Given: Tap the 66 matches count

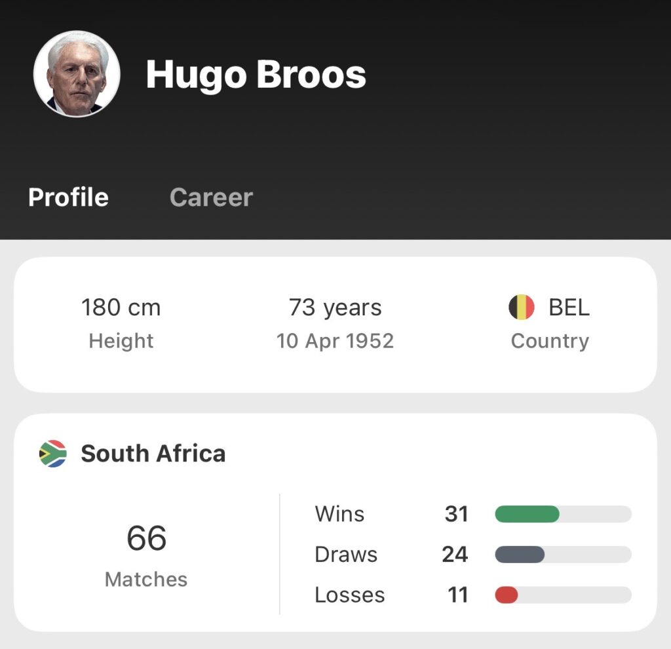Looking at the screenshot, I should pos(146,538).
